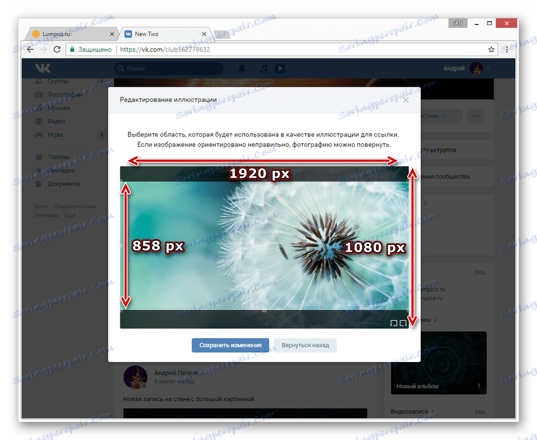Click Документы page icon in sidebar

(39, 184)
